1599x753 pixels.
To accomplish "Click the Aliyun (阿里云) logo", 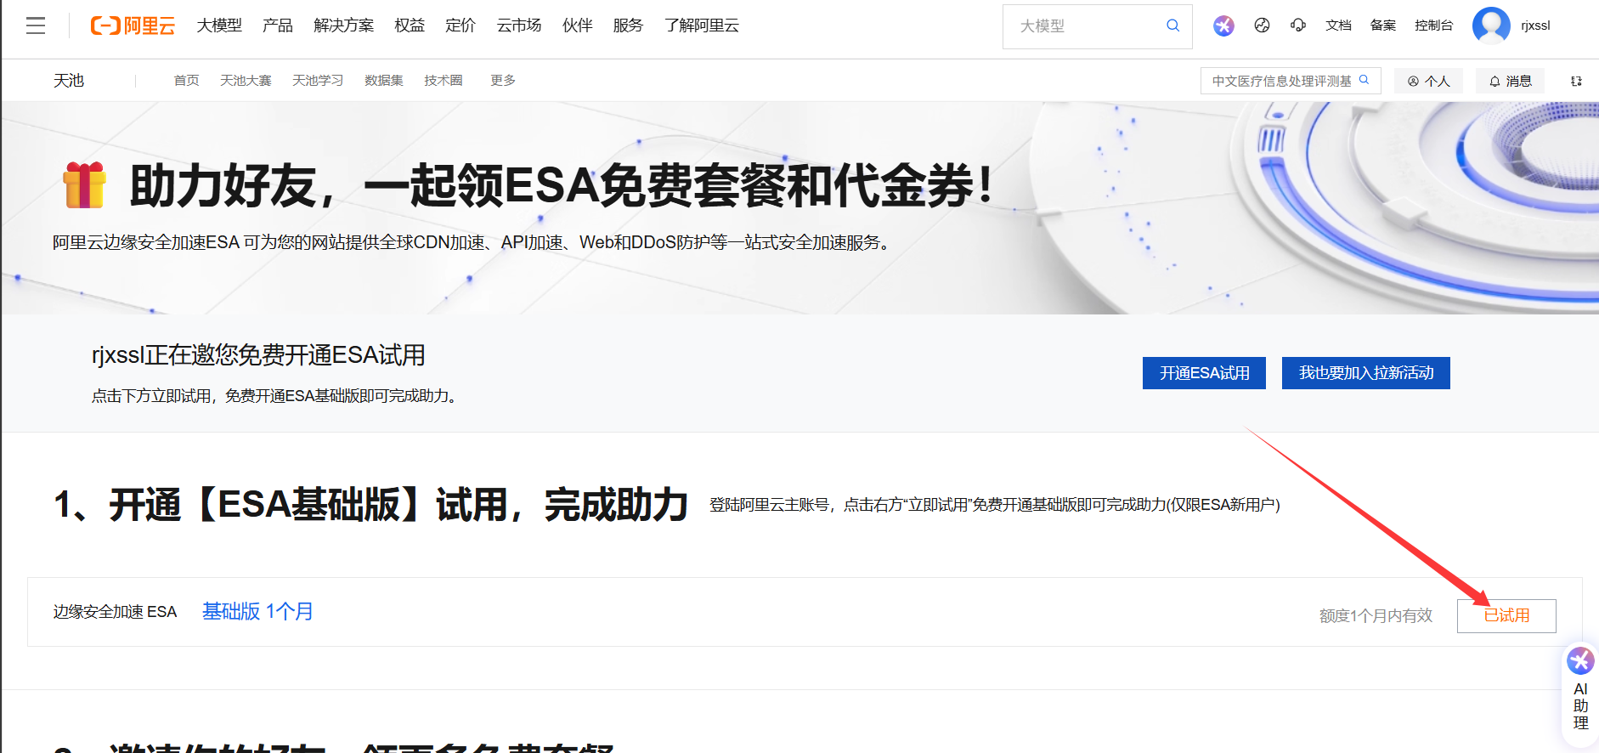I will click(x=133, y=25).
